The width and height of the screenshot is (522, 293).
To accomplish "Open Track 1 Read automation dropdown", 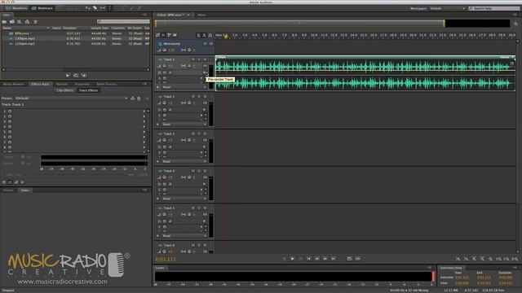I will 184,87.
